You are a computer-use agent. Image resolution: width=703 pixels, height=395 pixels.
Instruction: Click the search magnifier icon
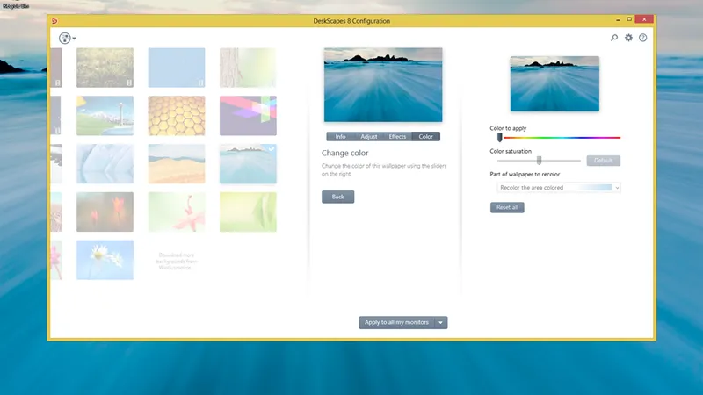(614, 38)
